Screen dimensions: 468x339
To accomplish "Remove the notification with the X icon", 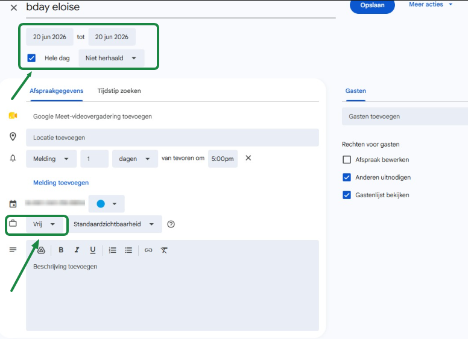I will [x=248, y=158].
